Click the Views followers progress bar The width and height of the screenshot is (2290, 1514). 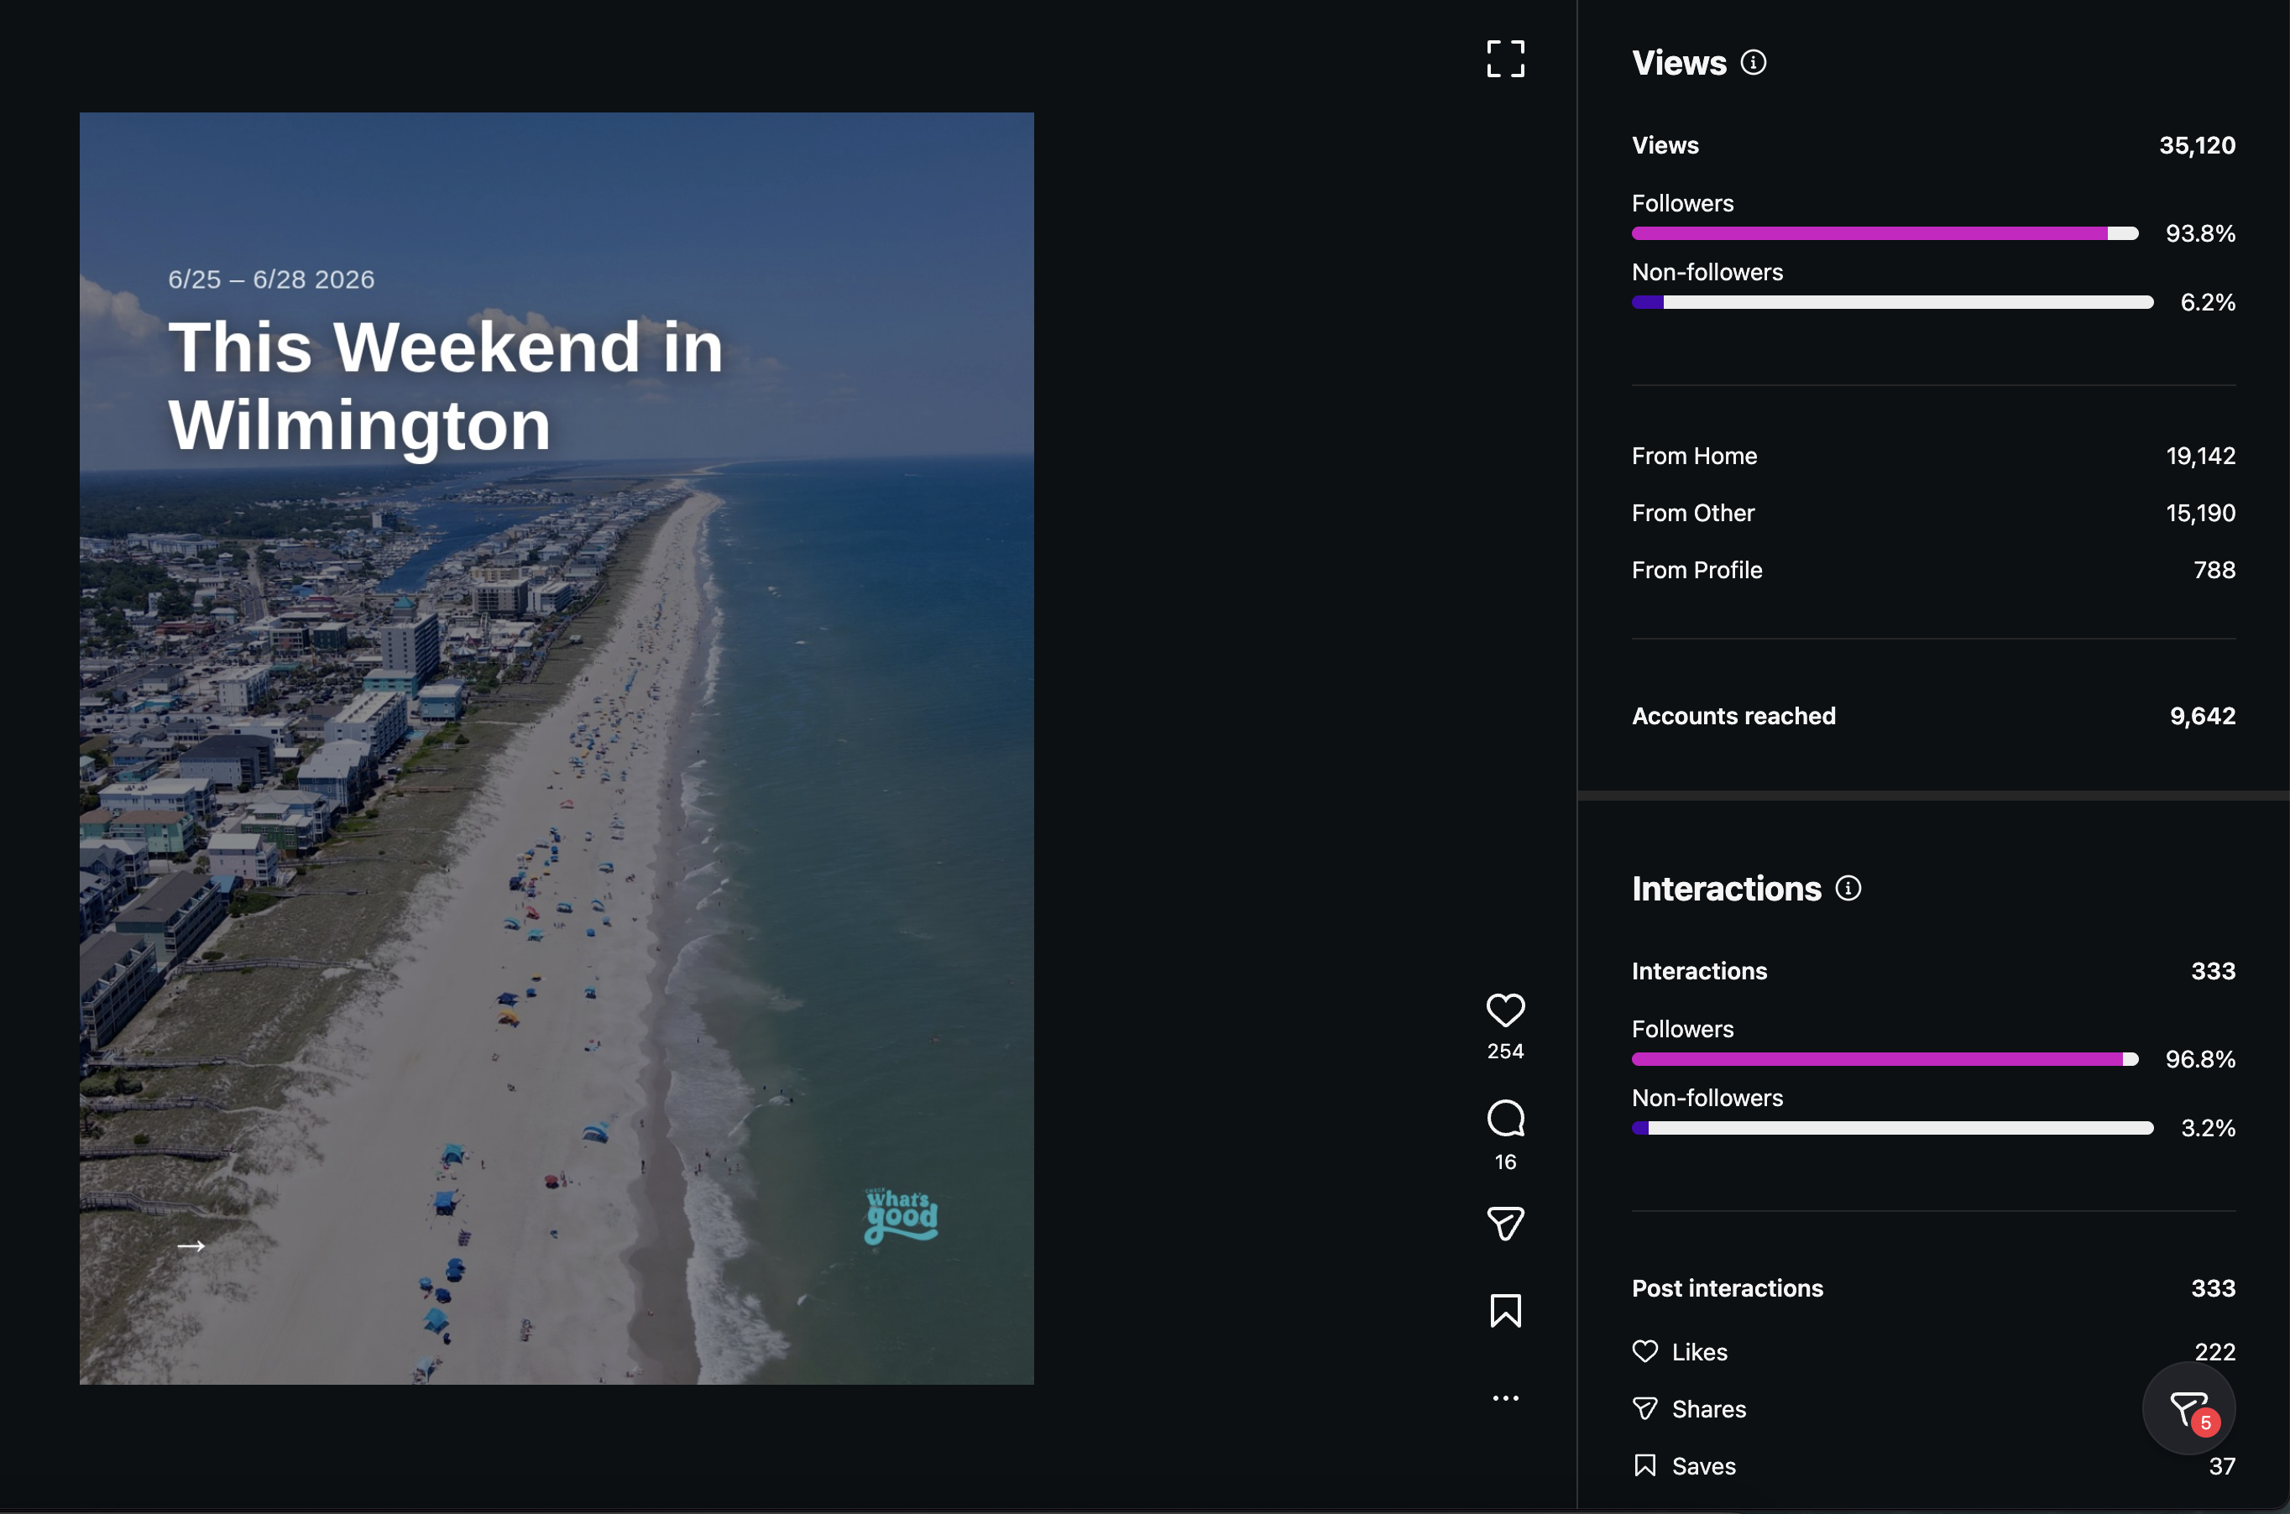[1885, 233]
